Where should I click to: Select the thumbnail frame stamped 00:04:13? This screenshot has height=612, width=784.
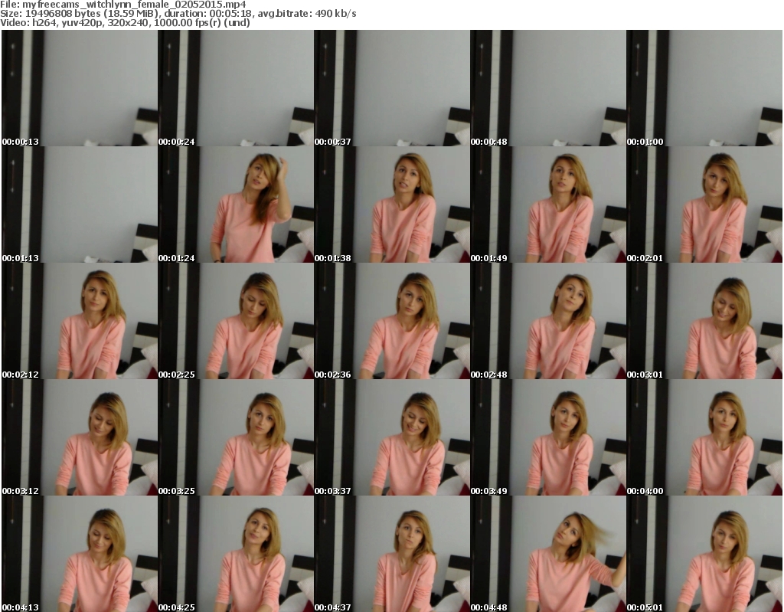(x=80, y=554)
